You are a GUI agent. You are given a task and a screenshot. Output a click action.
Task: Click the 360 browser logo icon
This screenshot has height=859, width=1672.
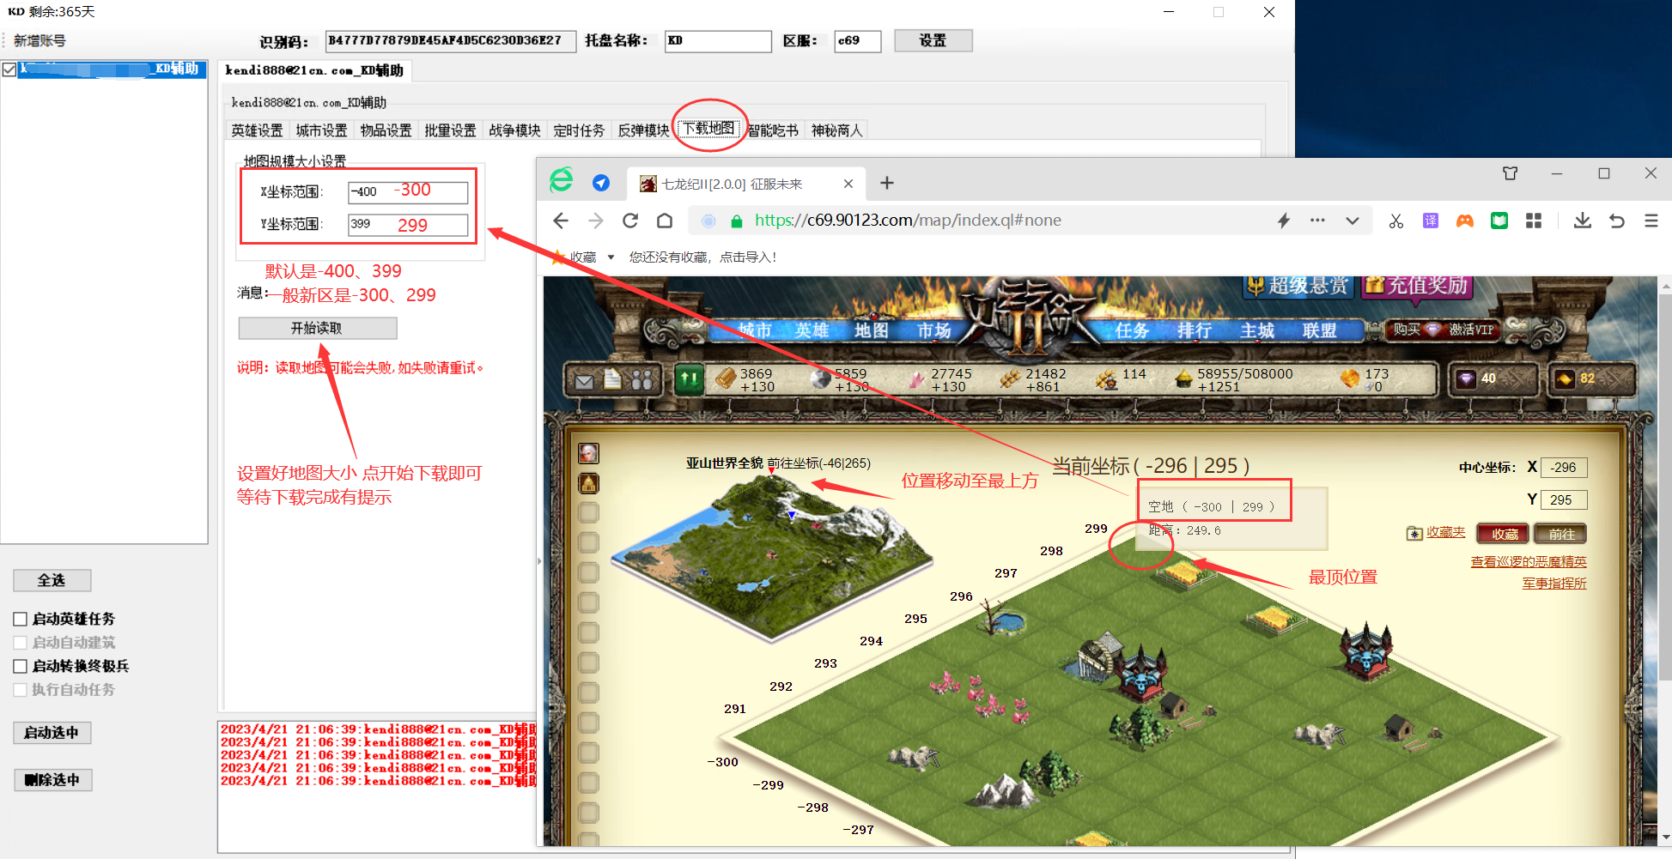point(562,180)
